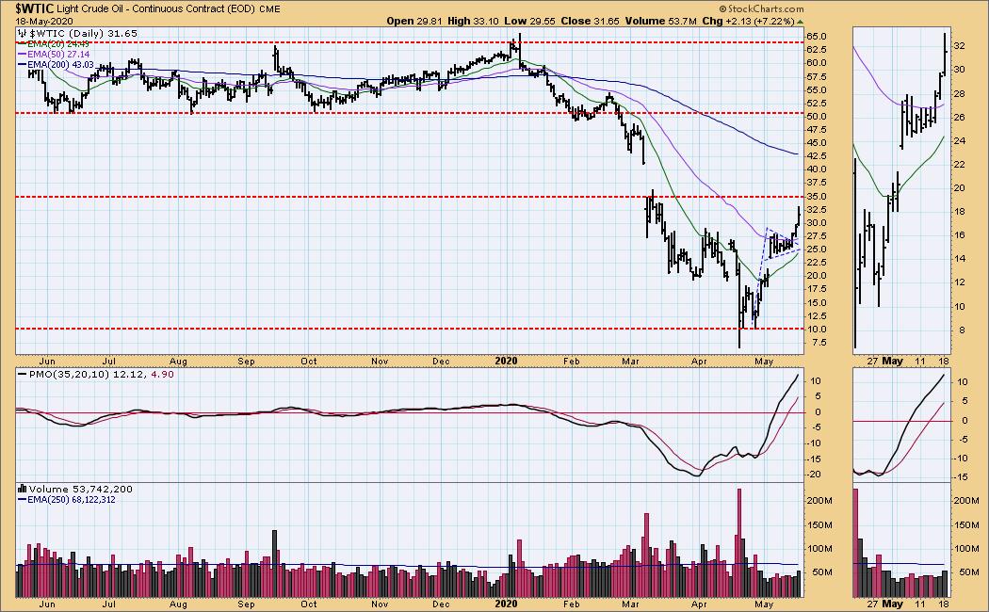Click the purple EMA(50) legend line swatch

point(22,55)
